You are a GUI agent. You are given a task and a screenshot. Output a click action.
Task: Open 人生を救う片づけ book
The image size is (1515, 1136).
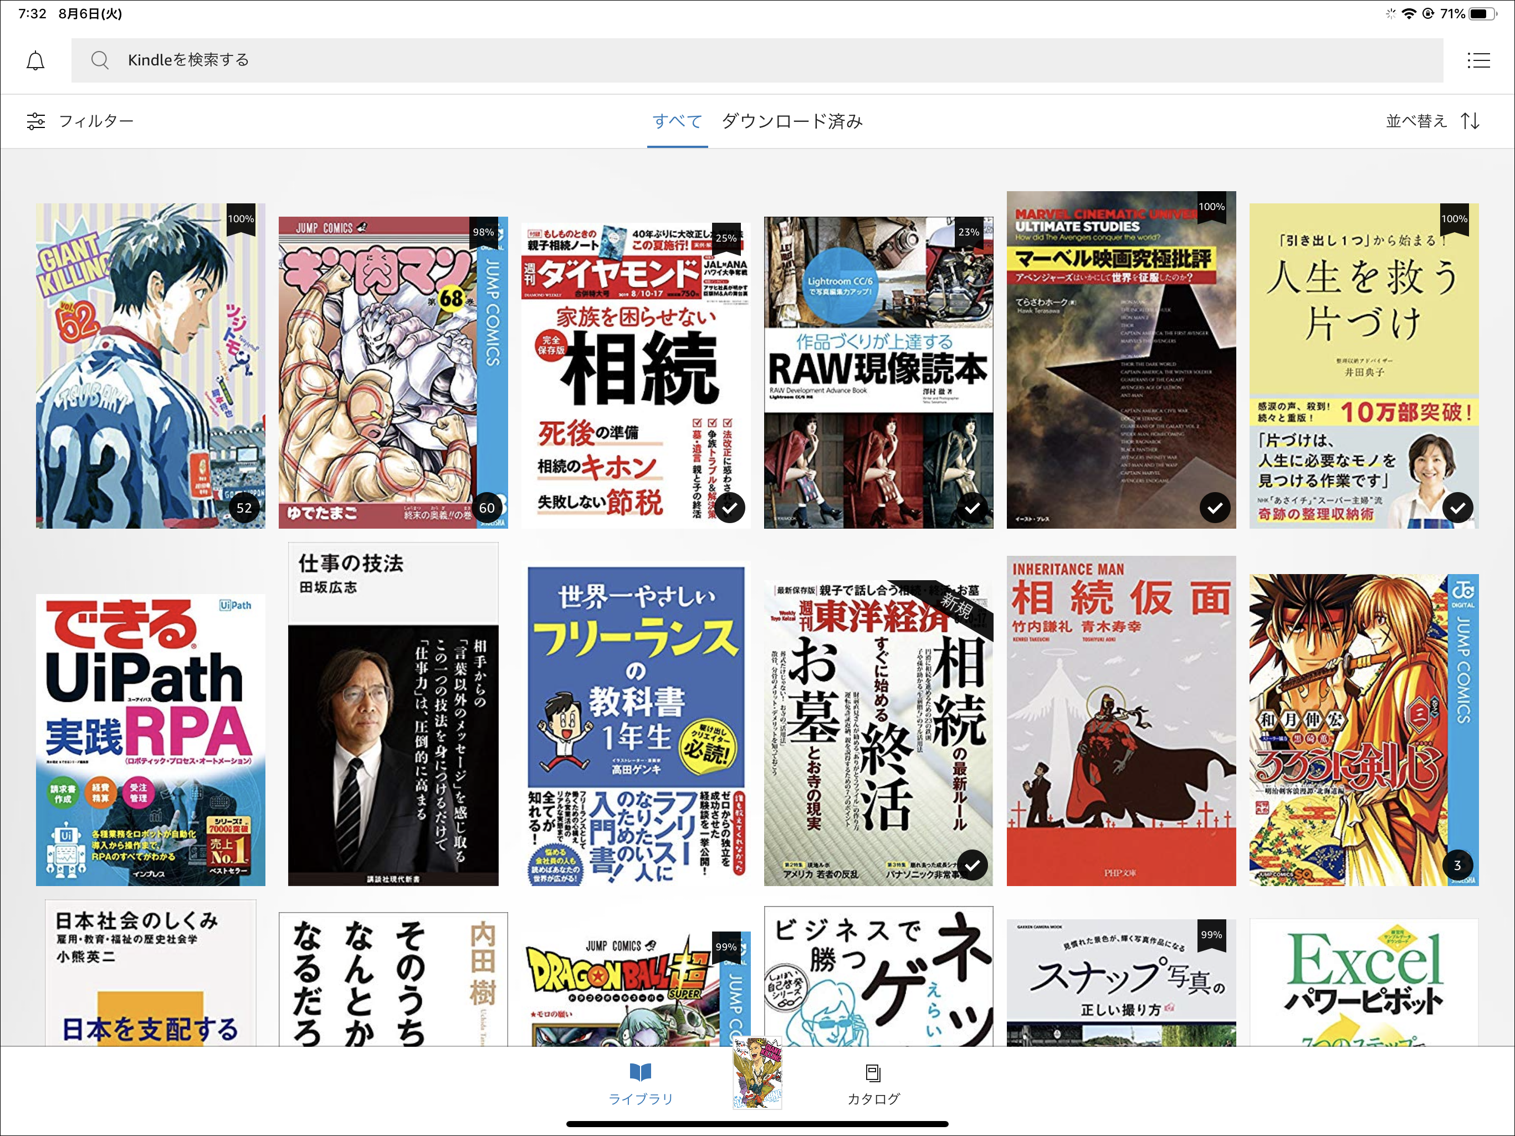1364,366
